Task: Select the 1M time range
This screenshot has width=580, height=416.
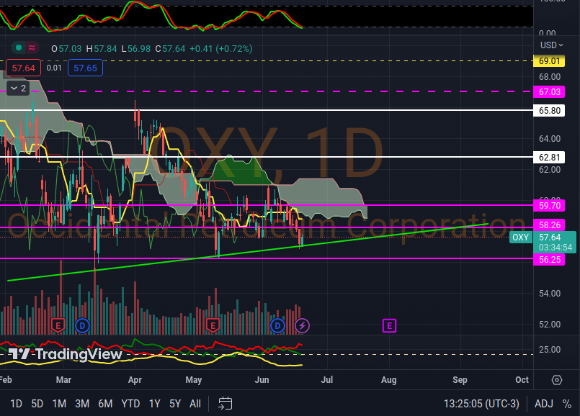Action: [59, 404]
